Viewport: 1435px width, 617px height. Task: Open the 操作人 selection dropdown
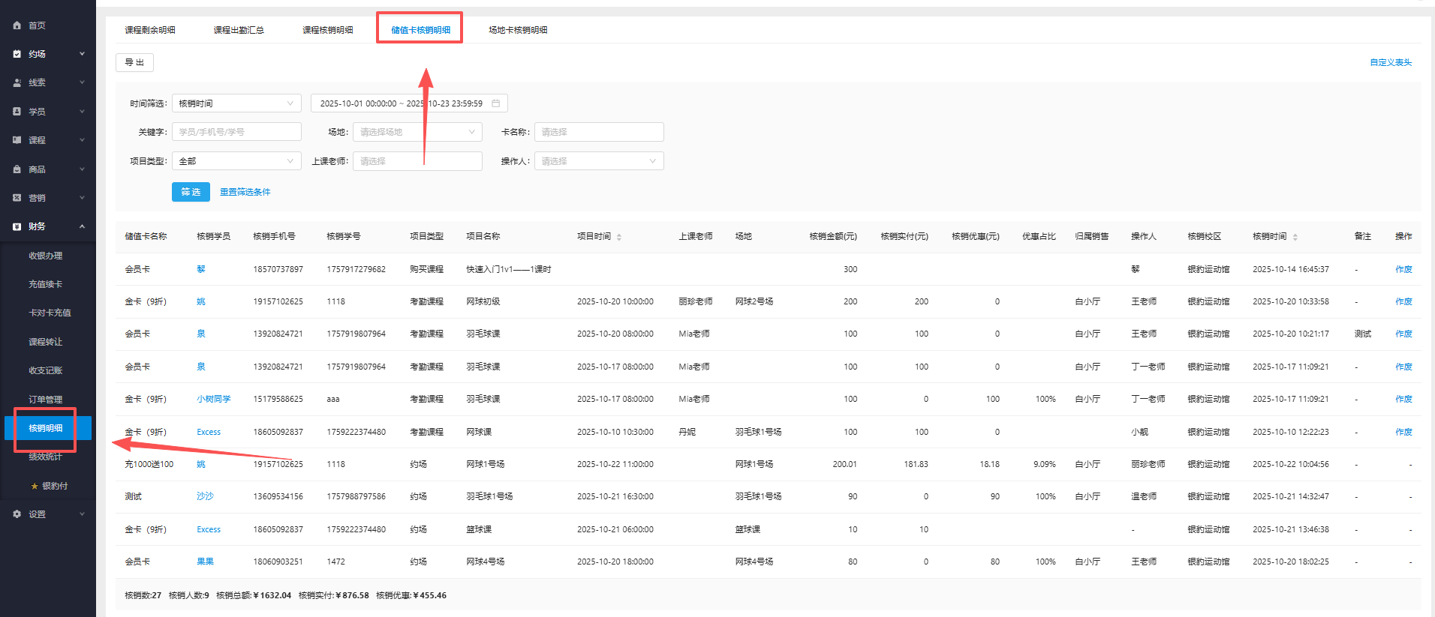(x=599, y=161)
